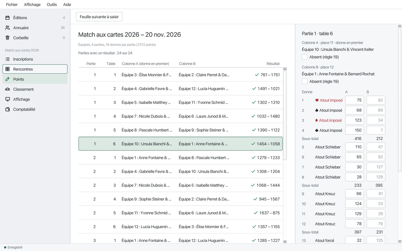Screen dimensions: 402x251
Task: Click Feuille suivante à saisir button
Action: pyautogui.click(x=99, y=17)
